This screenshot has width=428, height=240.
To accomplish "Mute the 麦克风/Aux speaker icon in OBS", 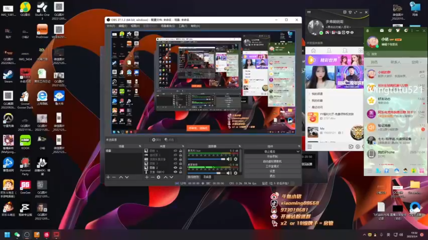I will [229, 159].
